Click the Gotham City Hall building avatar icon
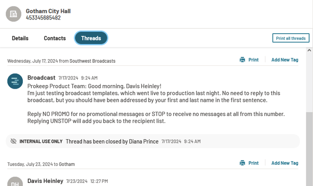 click(x=13, y=14)
